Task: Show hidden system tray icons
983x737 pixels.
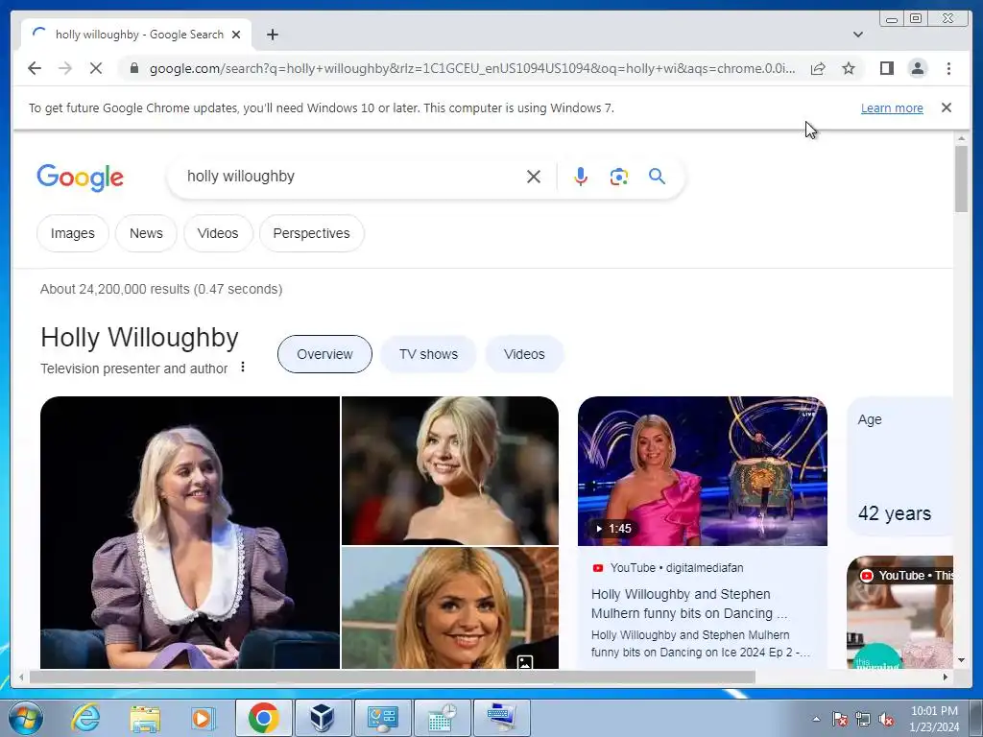Action: pos(816,719)
